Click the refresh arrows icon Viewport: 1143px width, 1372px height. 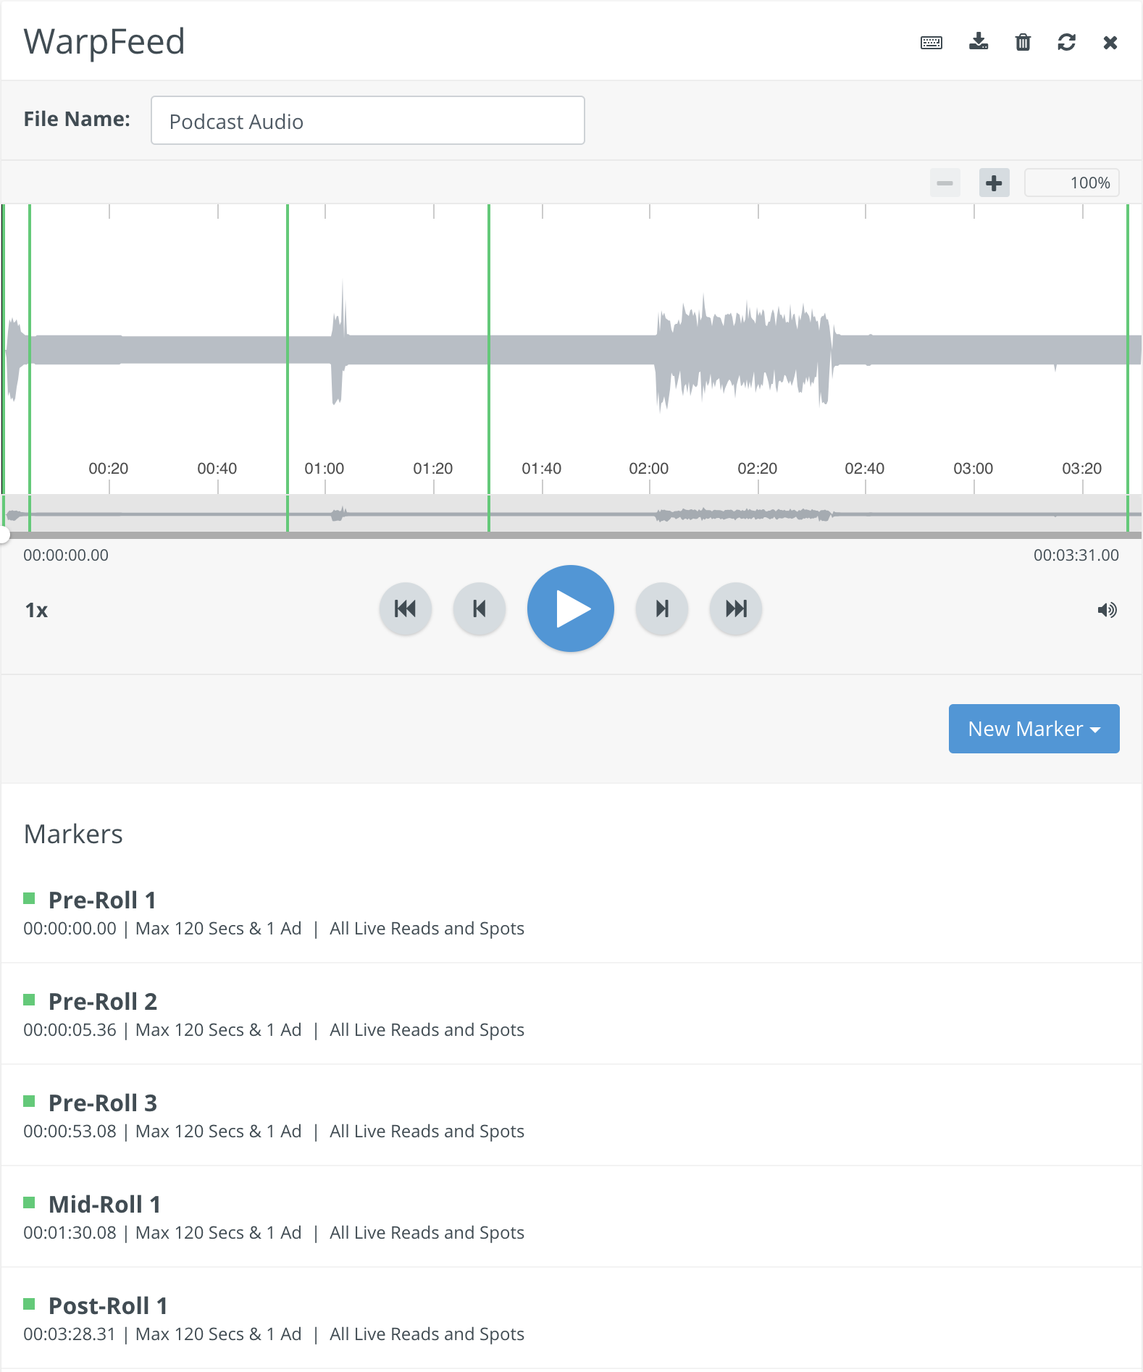pyautogui.click(x=1066, y=42)
